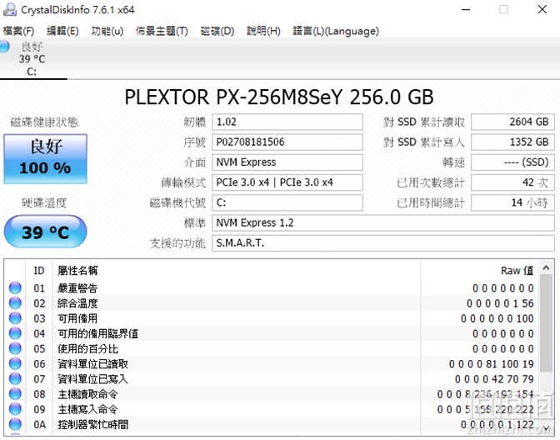Click status circle for attribute 0A 控制器繁忙時間
The width and height of the screenshot is (560, 440).
[15, 424]
